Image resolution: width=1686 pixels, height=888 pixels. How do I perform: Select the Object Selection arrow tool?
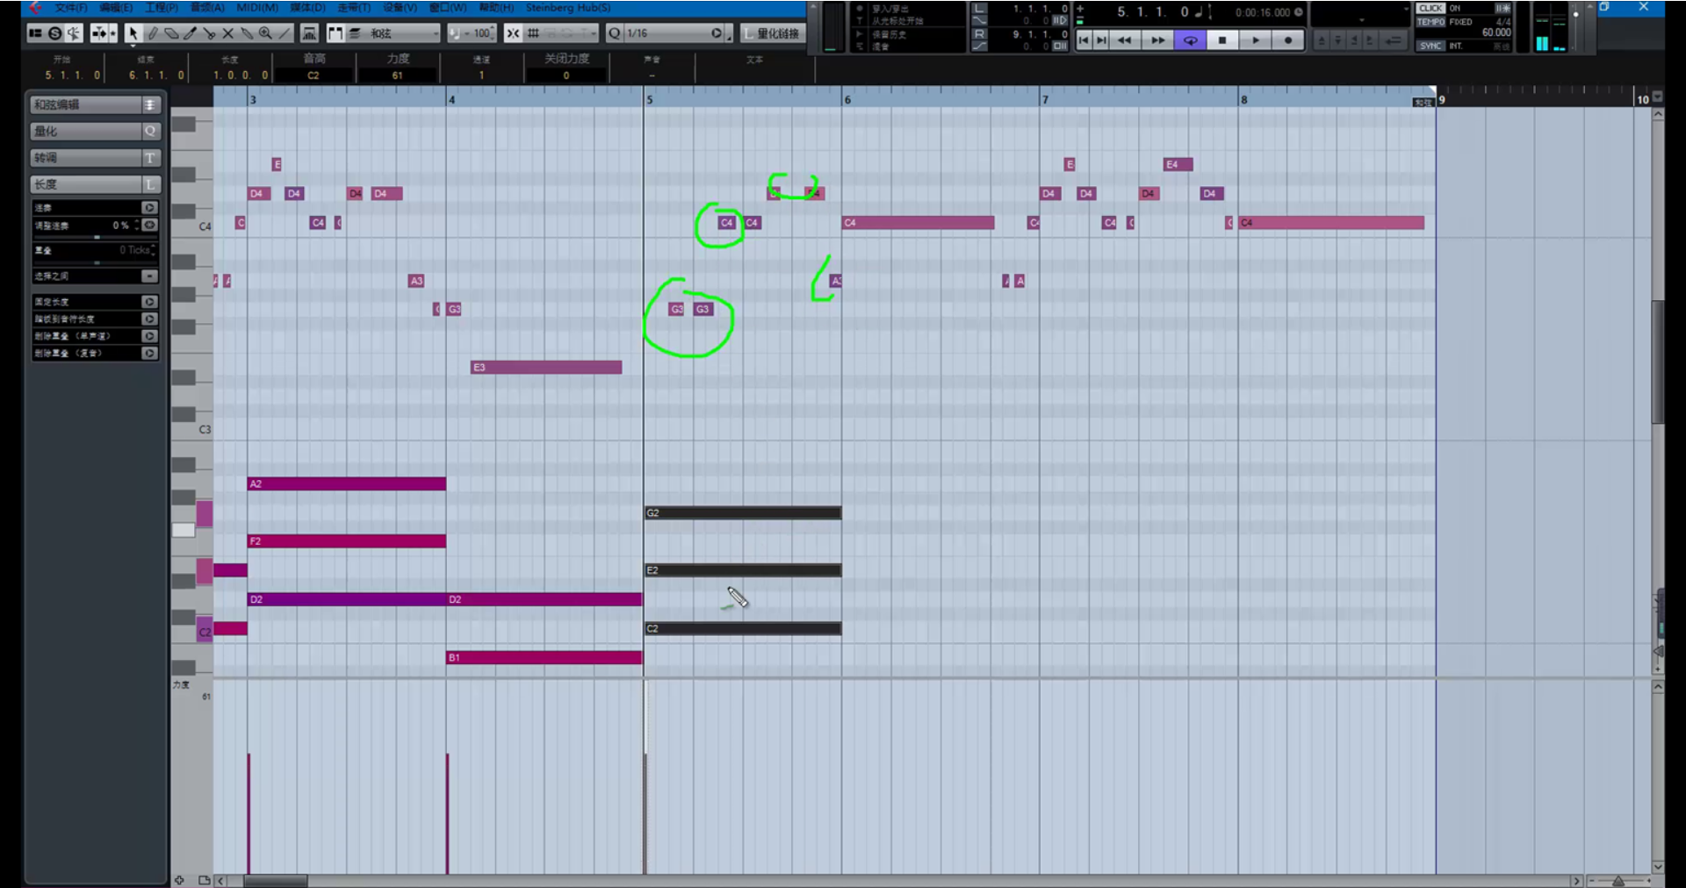pyautogui.click(x=133, y=33)
